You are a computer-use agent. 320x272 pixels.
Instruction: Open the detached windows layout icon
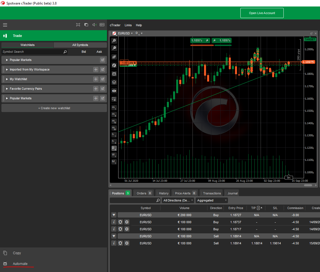pyautogui.click(x=86, y=25)
